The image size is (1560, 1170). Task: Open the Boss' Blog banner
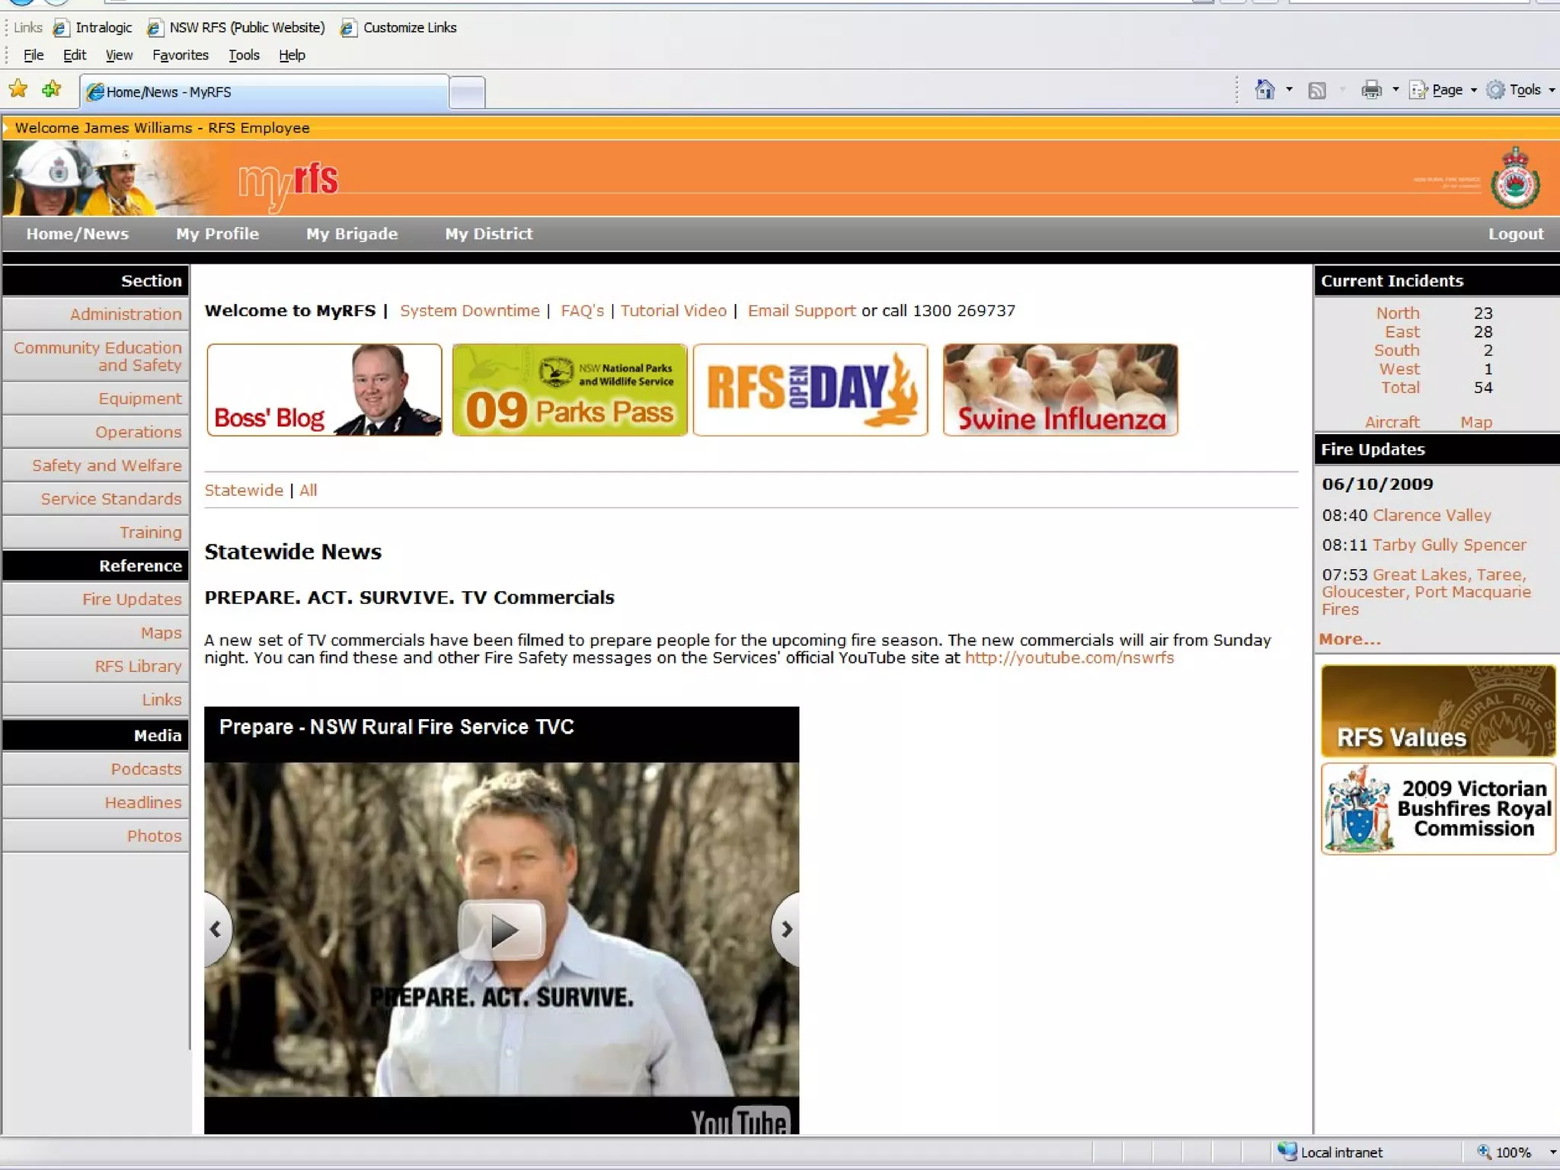324,390
